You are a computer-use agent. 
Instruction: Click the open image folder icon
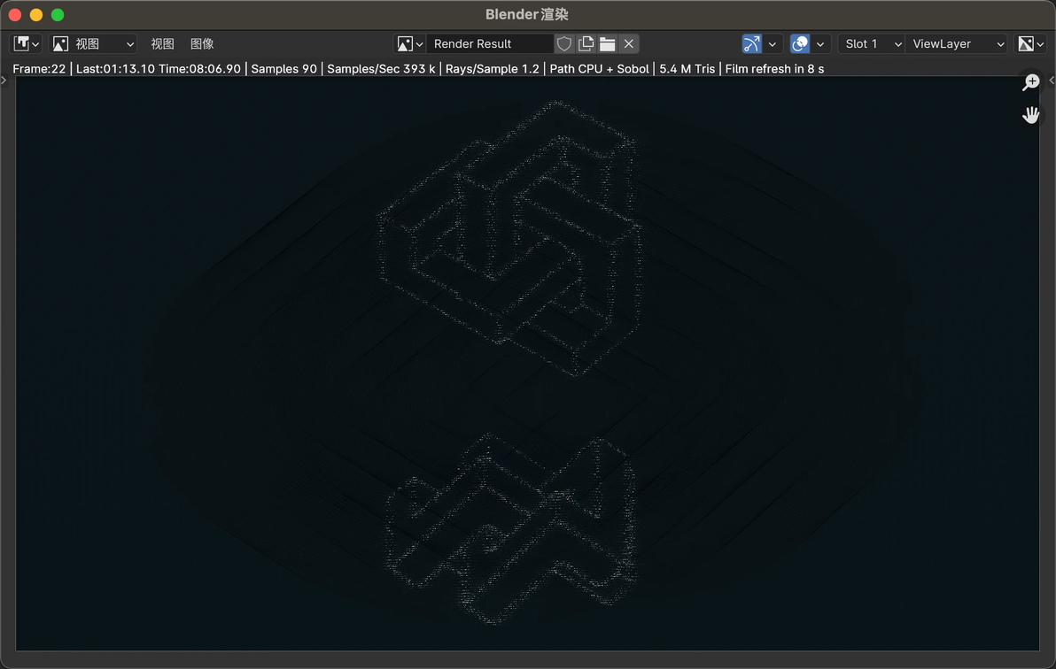(608, 43)
